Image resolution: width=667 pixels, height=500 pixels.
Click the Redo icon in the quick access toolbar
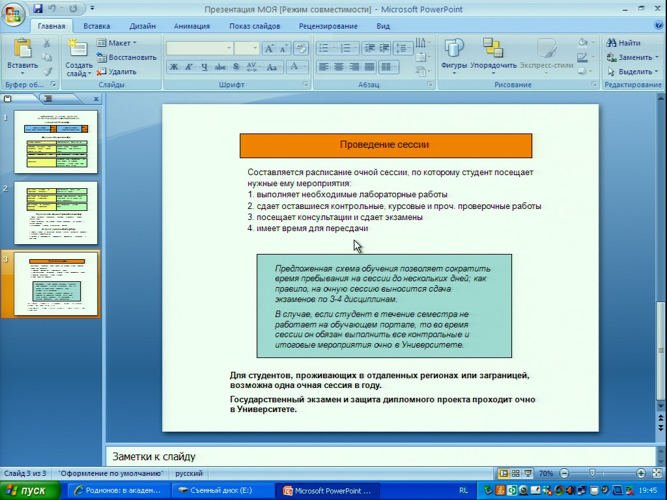pyautogui.click(x=73, y=8)
